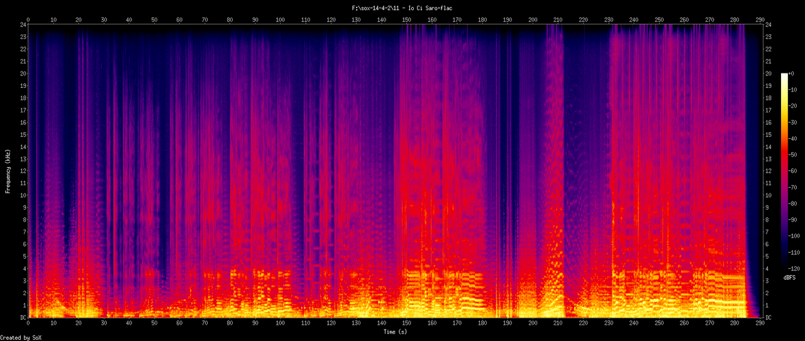Select the '-110' value on the dBFS scale

[x=794, y=252]
